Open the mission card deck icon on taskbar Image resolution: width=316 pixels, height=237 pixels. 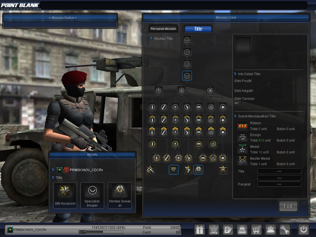click(x=228, y=229)
